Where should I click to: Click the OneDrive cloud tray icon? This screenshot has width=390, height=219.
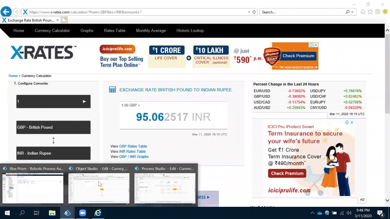[x=320, y=213]
